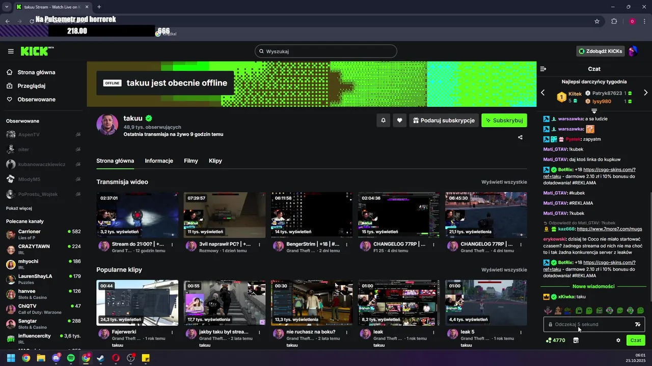Open browser extensions puzzle icon
Viewport: 652px width, 366px height.
(x=614, y=21)
